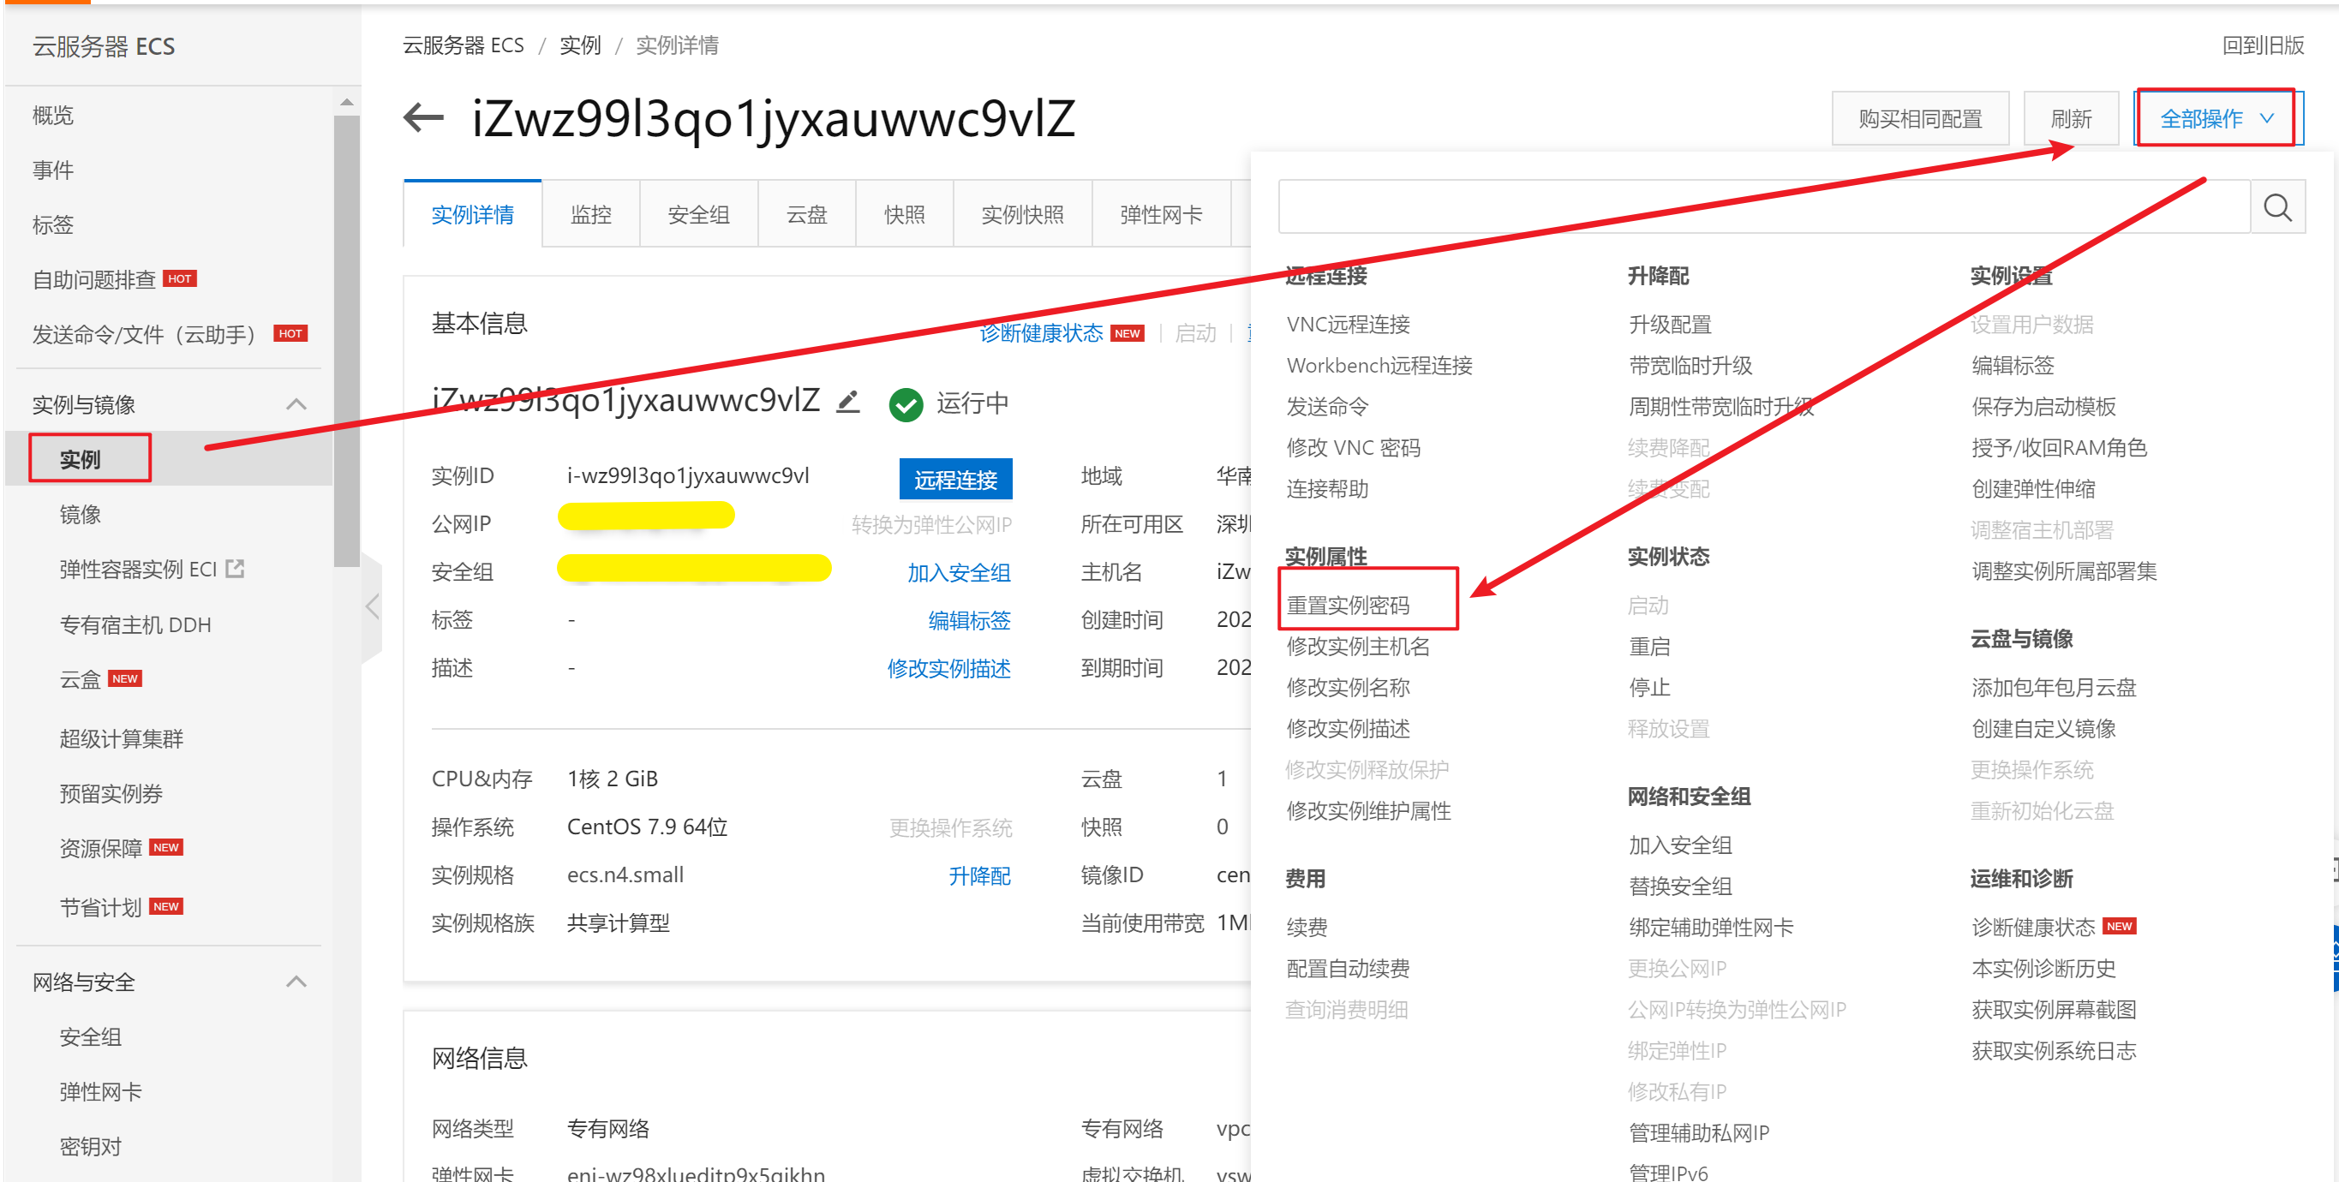Choose 添加包年包月云盘 menu entry
Viewport: 2339px width, 1182px height.
(x=2053, y=687)
